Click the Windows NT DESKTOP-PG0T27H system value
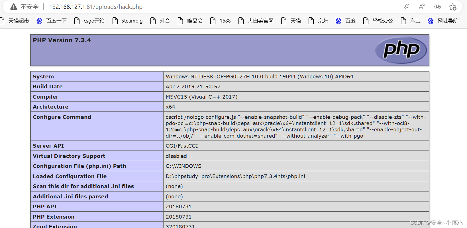467x228 pixels. point(260,76)
